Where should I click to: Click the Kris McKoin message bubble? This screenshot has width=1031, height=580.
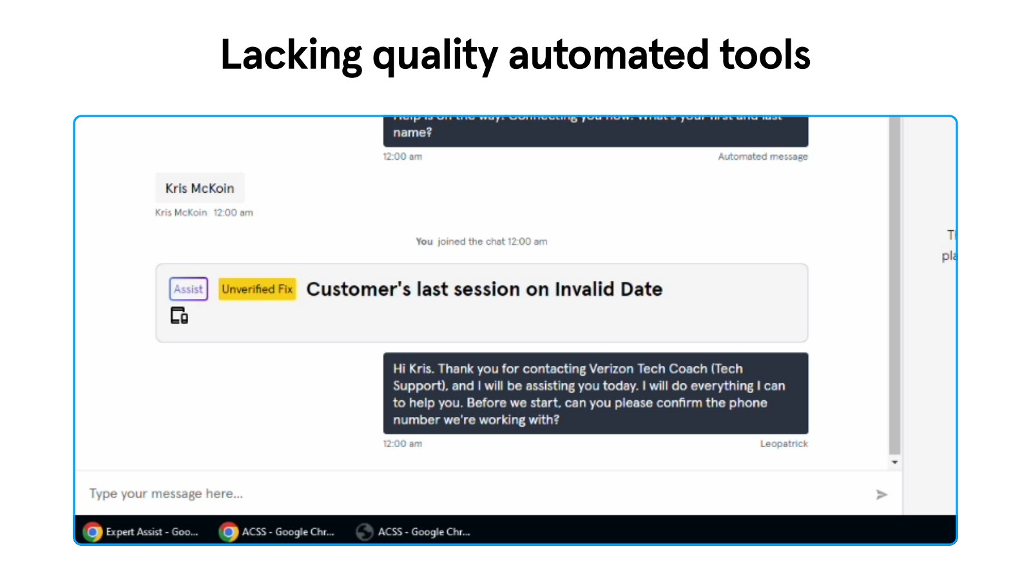[x=200, y=188]
